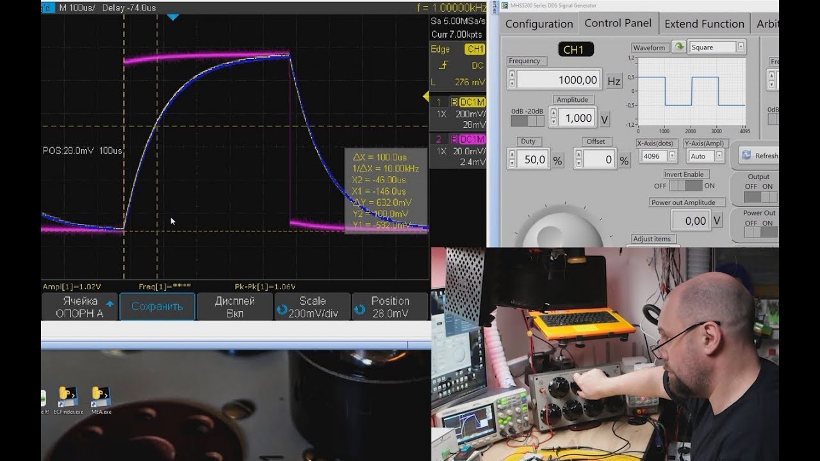Click the 'Freq[1]=****' measurement
Viewport: 820px width, 461px height.
(x=165, y=286)
